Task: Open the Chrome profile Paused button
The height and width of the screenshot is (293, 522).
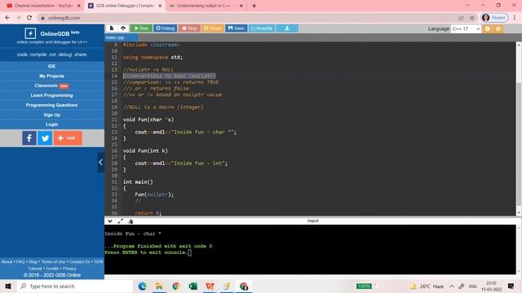Action: [494, 18]
